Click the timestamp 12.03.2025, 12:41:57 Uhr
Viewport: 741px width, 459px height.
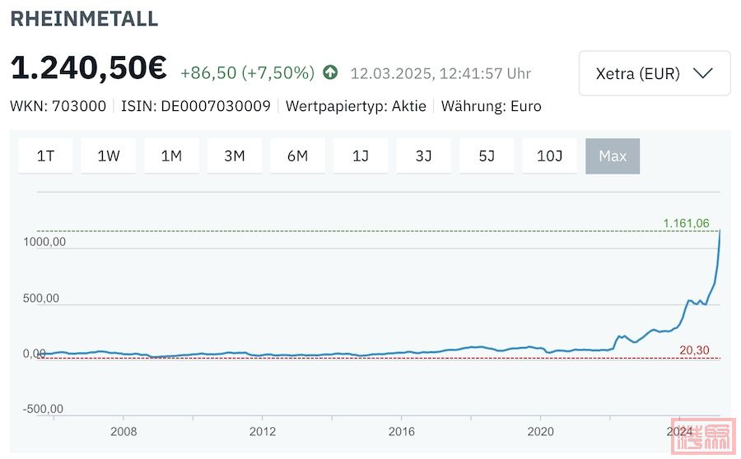coord(441,74)
